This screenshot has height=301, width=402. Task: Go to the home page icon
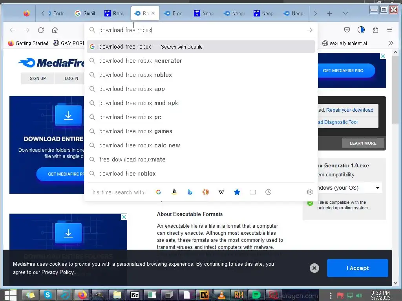(55, 30)
